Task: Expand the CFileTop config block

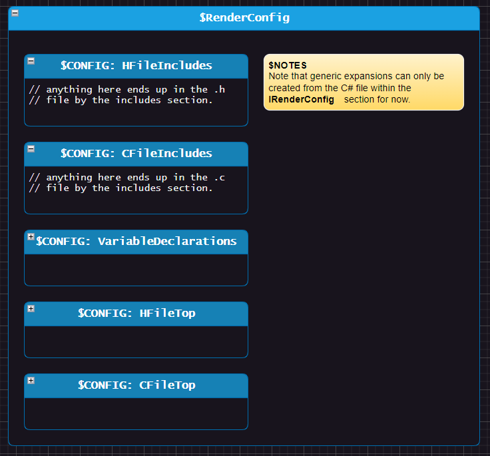Action: [31, 380]
